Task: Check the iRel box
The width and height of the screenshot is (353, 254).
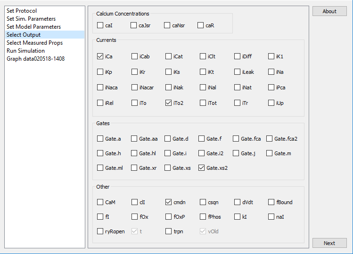Action: [x=100, y=103]
